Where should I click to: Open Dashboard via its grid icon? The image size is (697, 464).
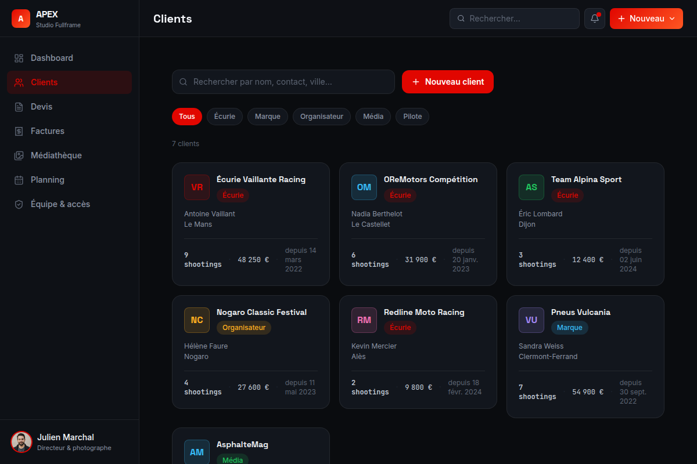pos(19,58)
